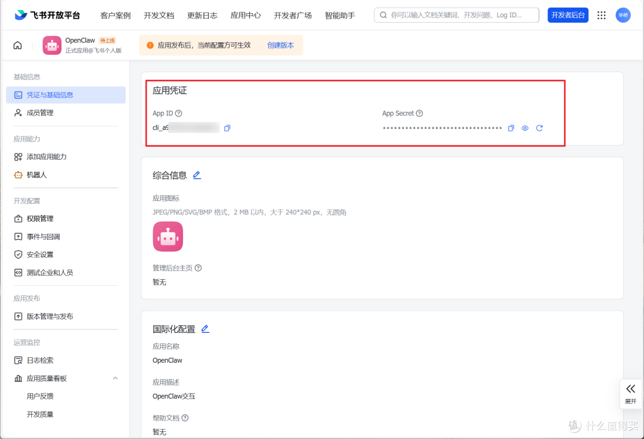
Task: Click the 待上线 status tag
Action: coord(107,40)
